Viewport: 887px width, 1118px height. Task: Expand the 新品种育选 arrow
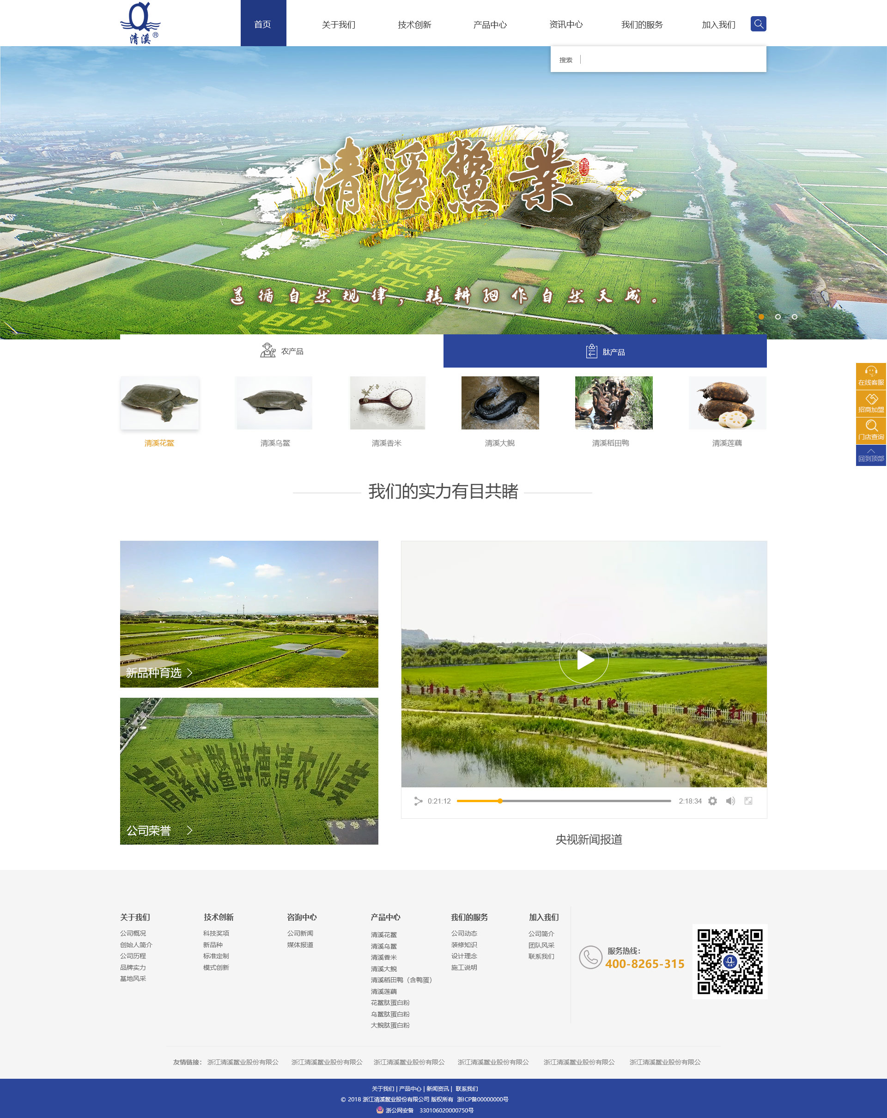(190, 672)
